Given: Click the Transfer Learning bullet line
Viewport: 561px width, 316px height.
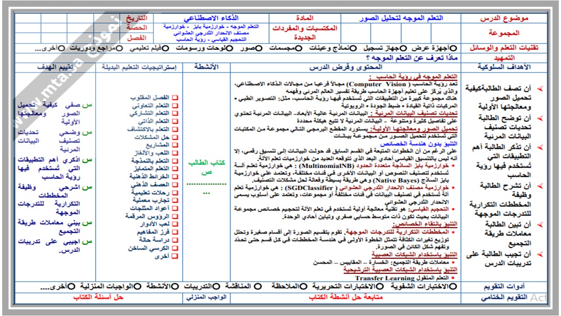Looking at the screenshot, I should click(405, 278).
